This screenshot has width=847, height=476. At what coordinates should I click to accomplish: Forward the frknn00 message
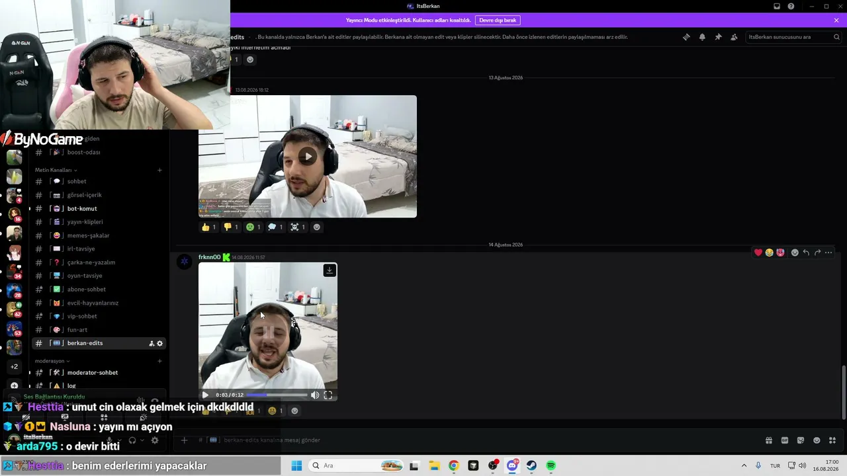[x=817, y=253]
